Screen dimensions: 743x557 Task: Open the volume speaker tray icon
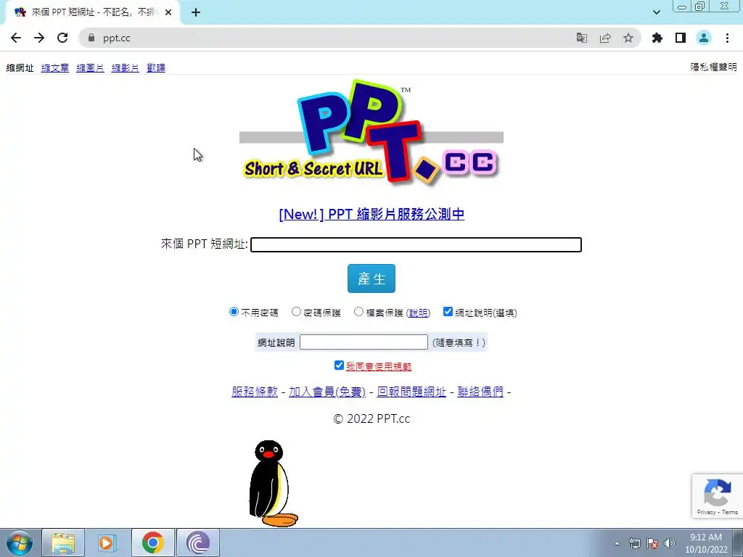click(670, 543)
